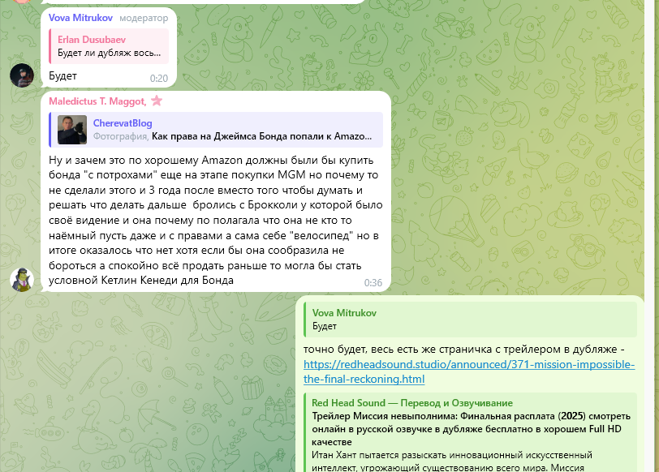The image size is (659, 472).
Task: Open Maledictus T. Maggot's cartoon avatar
Action: [x=22, y=279]
